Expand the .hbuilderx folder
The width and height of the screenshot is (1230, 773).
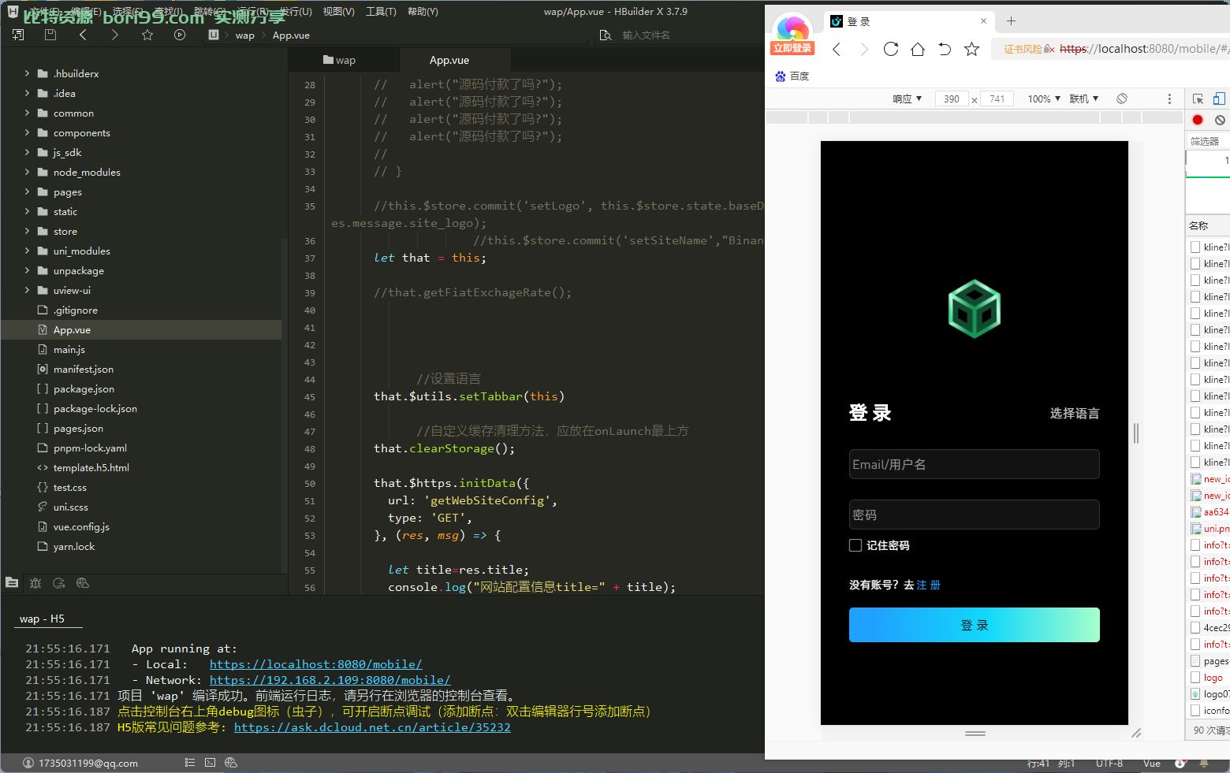tap(27, 73)
